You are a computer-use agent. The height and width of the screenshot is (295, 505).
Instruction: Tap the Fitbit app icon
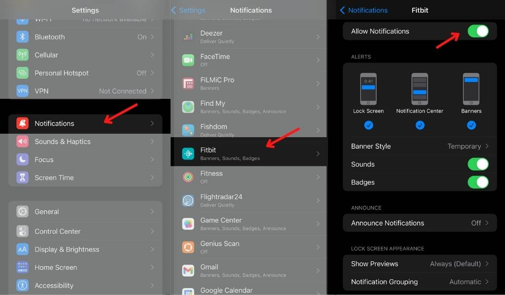coord(188,154)
